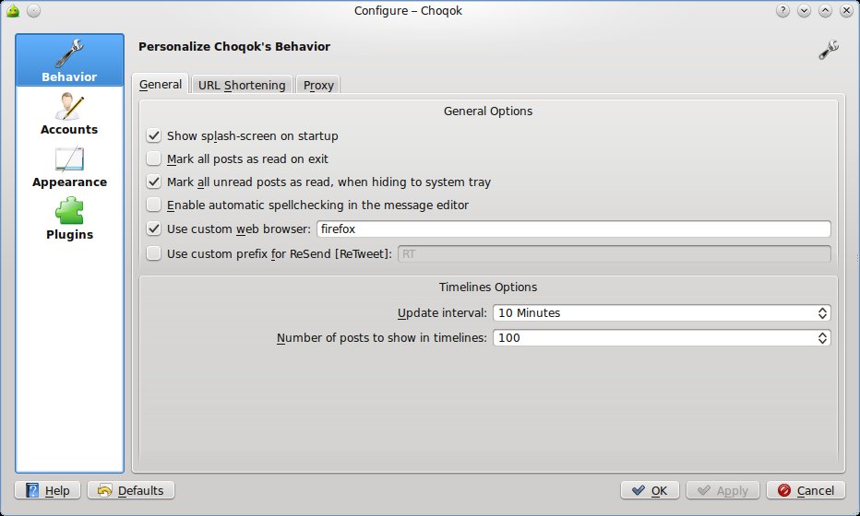The width and height of the screenshot is (860, 516).
Task: Enable automatic spellchecking in message editor
Action: [x=154, y=205]
